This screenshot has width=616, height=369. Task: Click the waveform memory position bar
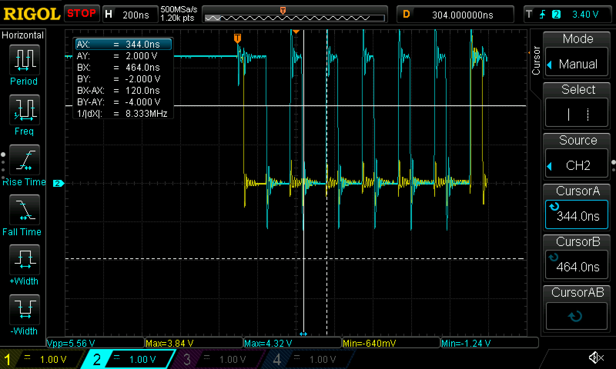[295, 18]
